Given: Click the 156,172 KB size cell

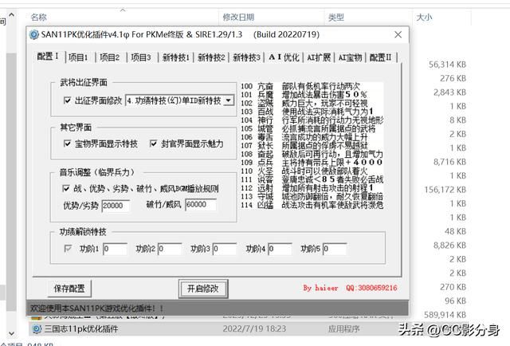Looking at the screenshot, I should [445, 190].
